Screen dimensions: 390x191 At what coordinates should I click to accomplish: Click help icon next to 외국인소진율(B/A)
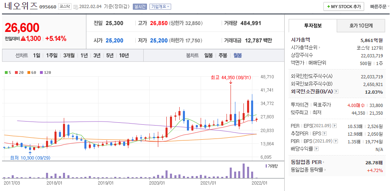(x=336, y=92)
